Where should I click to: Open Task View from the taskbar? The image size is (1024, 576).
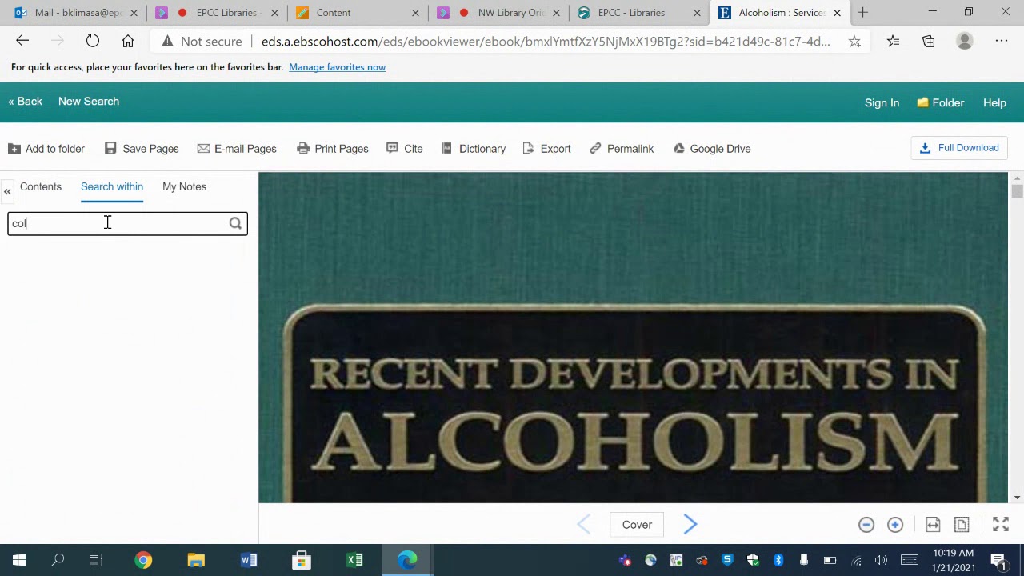pyautogui.click(x=96, y=560)
